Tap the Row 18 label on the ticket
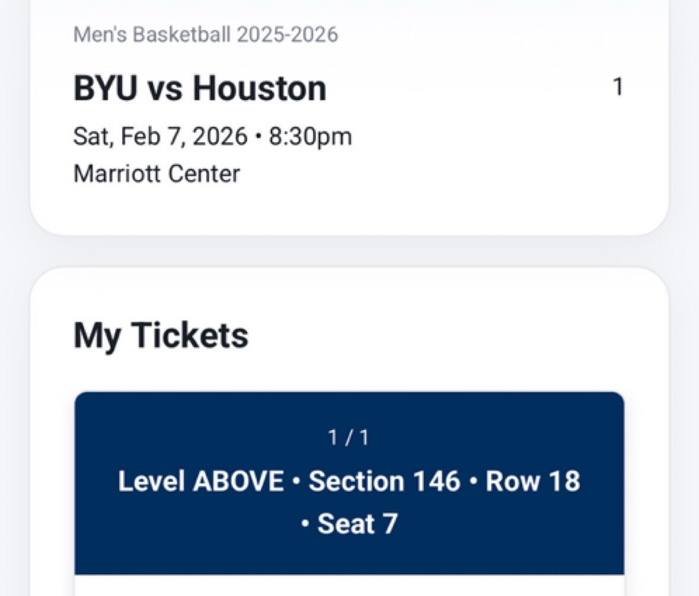 [532, 481]
